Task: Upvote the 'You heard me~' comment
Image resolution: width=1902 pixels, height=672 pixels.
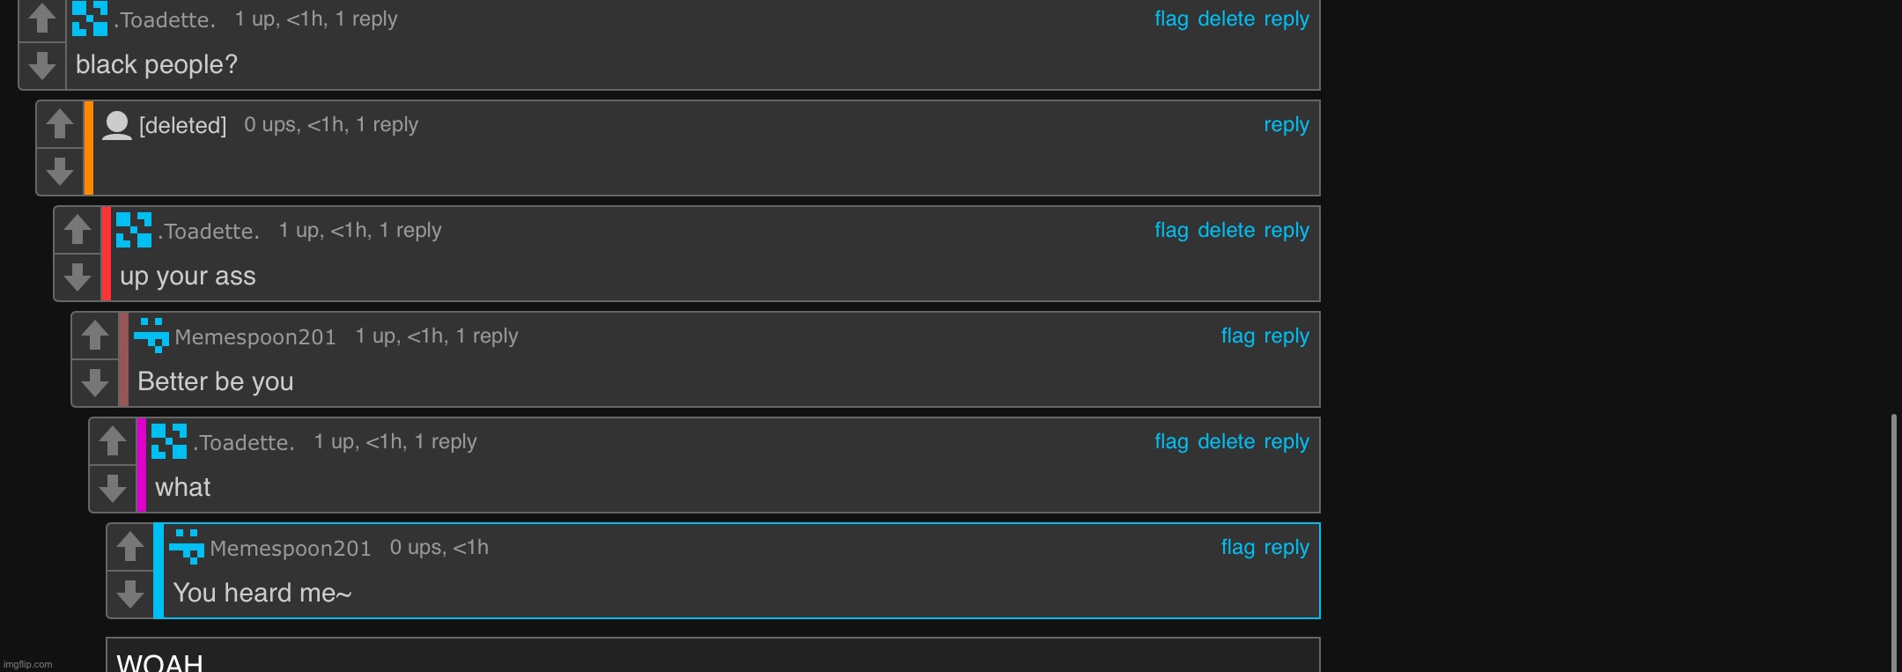Action: coord(130,547)
